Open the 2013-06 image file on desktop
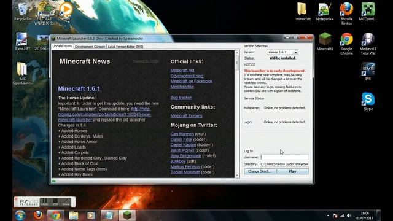393x221 pixels. [42, 42]
